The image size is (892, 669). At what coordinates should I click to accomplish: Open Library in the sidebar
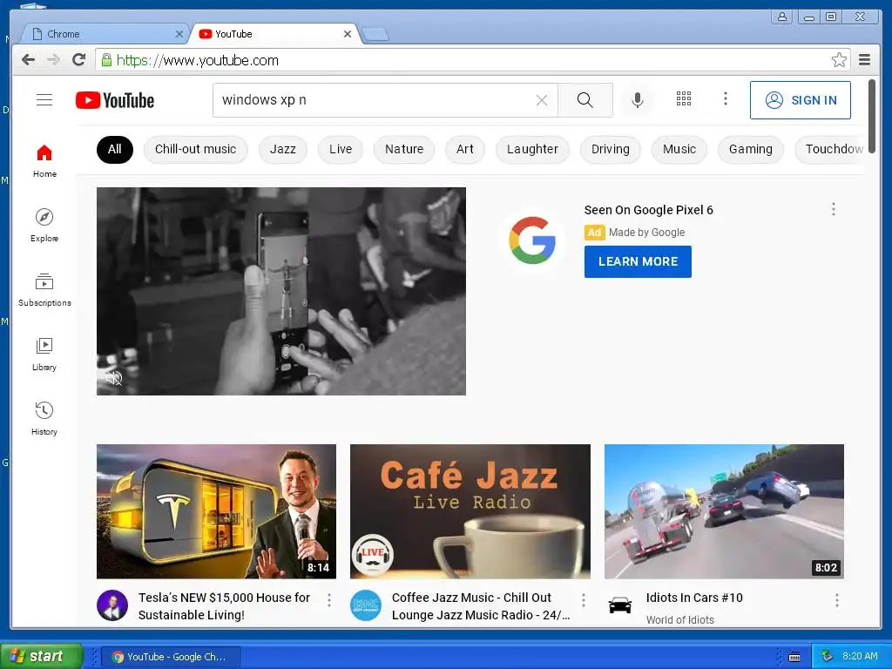pos(44,354)
